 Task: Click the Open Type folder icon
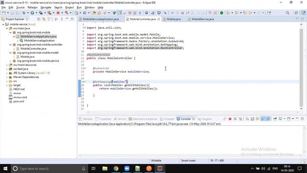[94, 13]
